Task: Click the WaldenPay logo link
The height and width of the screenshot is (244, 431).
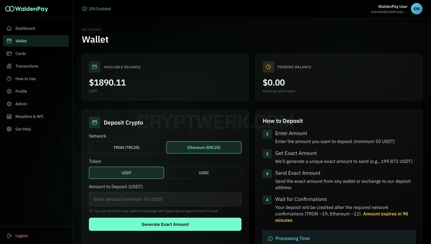Action: (x=27, y=9)
